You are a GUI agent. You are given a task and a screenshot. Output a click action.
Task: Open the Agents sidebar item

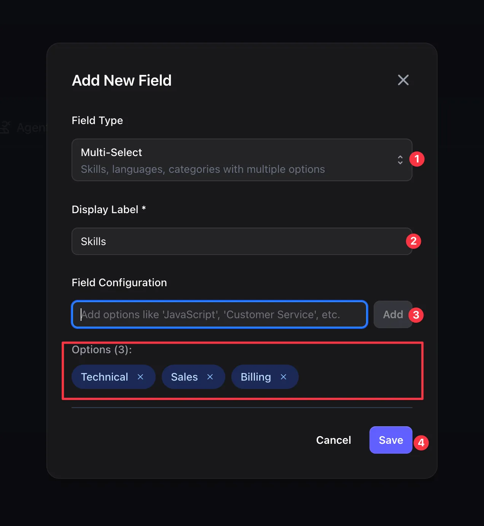(x=23, y=127)
